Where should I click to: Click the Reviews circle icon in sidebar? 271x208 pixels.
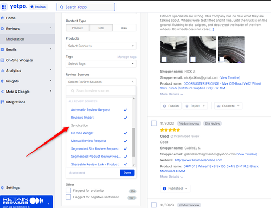[x=2, y=29]
